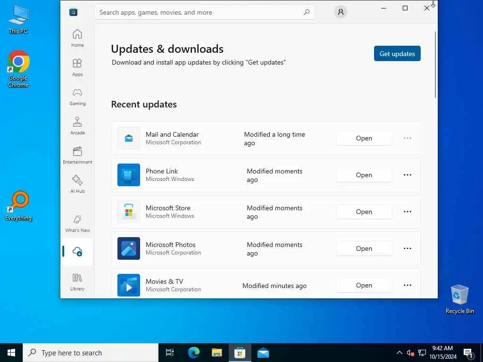Open the Home section in the sidebar

77,39
